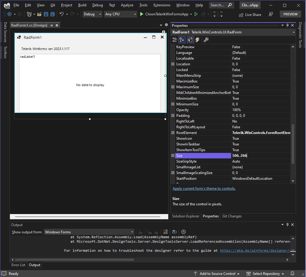The width and height of the screenshot is (306, 277).
Task: Open the Debug configuration dropdown
Action: [93, 14]
